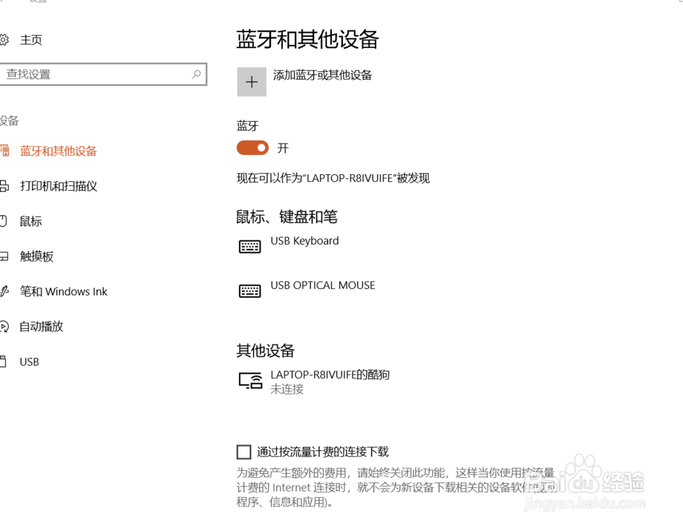Click the Bluetooth icon beside 蓝牙和其他设备
The width and height of the screenshot is (683, 527).
click(5, 150)
